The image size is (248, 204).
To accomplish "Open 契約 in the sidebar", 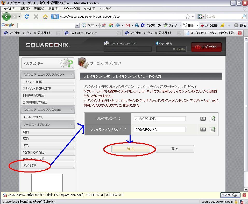I will pyautogui.click(x=48, y=132).
